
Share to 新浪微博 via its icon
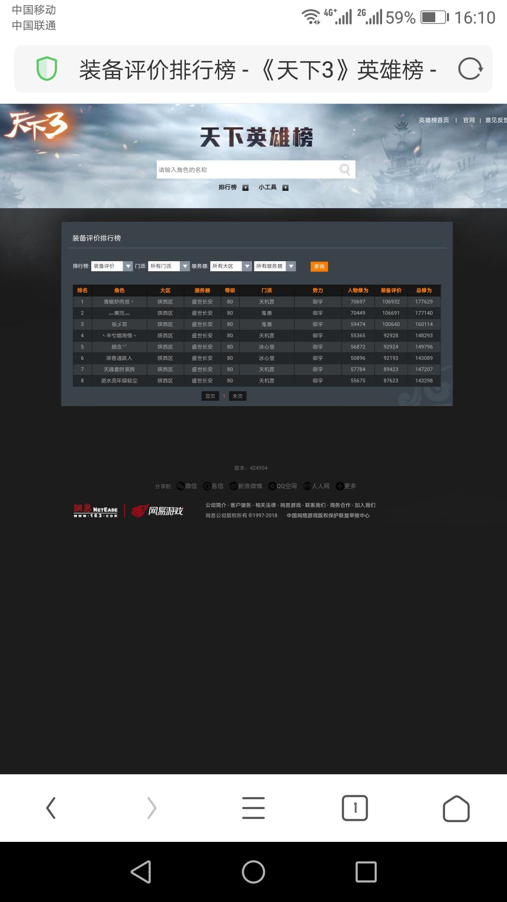point(233,486)
